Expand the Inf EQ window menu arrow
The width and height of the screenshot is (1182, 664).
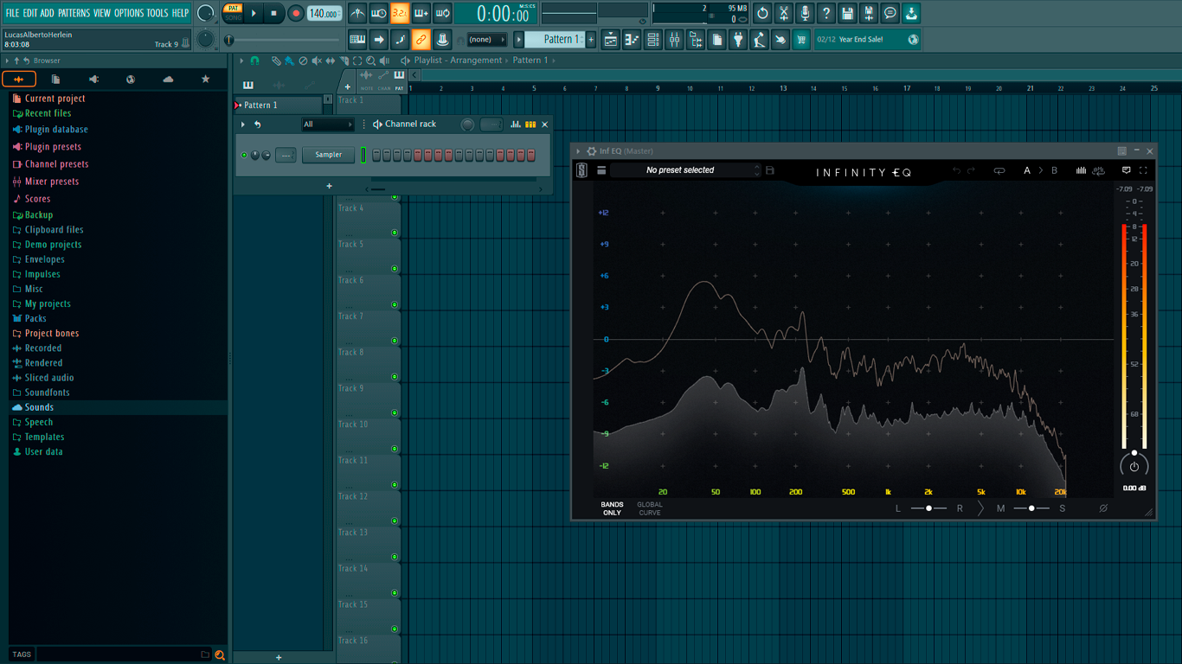(x=578, y=151)
